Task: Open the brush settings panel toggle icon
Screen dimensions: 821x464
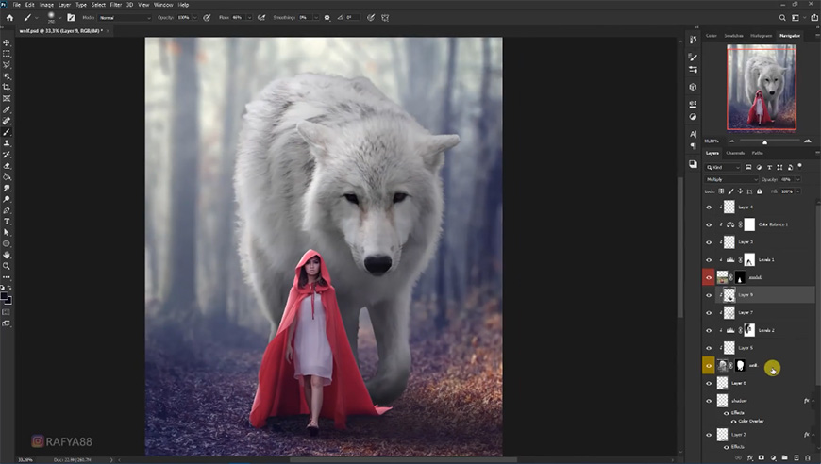Action: tap(71, 17)
